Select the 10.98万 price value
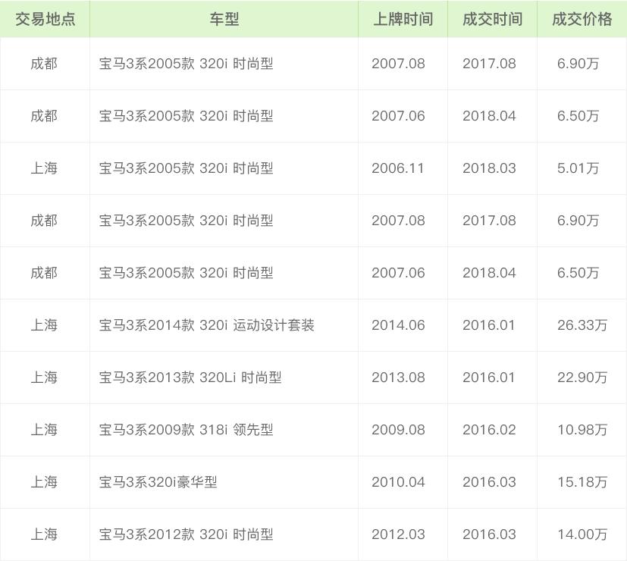 pyautogui.click(x=582, y=430)
